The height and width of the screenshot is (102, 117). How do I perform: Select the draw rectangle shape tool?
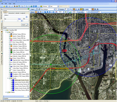(x=47, y=12)
